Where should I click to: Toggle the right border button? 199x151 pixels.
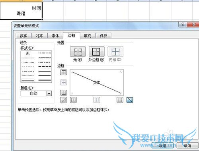click(x=120, y=100)
